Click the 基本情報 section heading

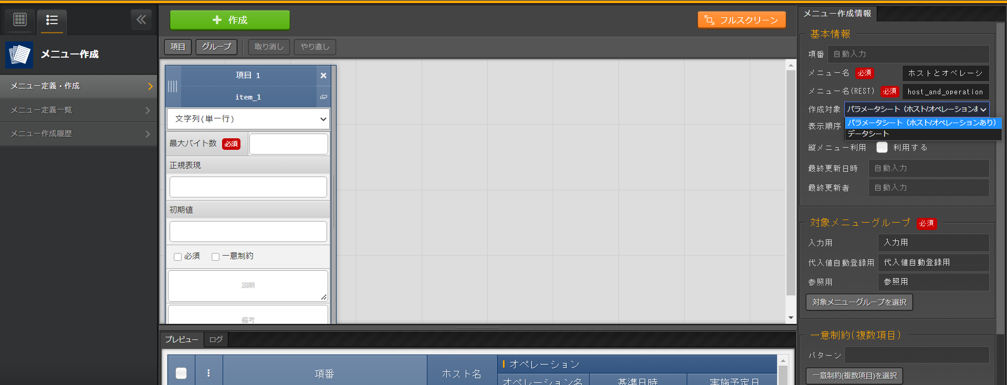coord(830,34)
